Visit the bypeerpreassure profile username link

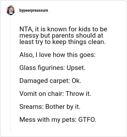[x=34, y=10]
